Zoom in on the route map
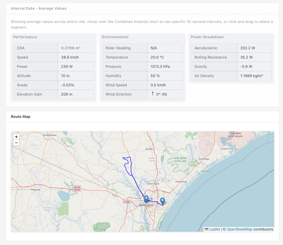This screenshot has height=245, width=283. 16,136
